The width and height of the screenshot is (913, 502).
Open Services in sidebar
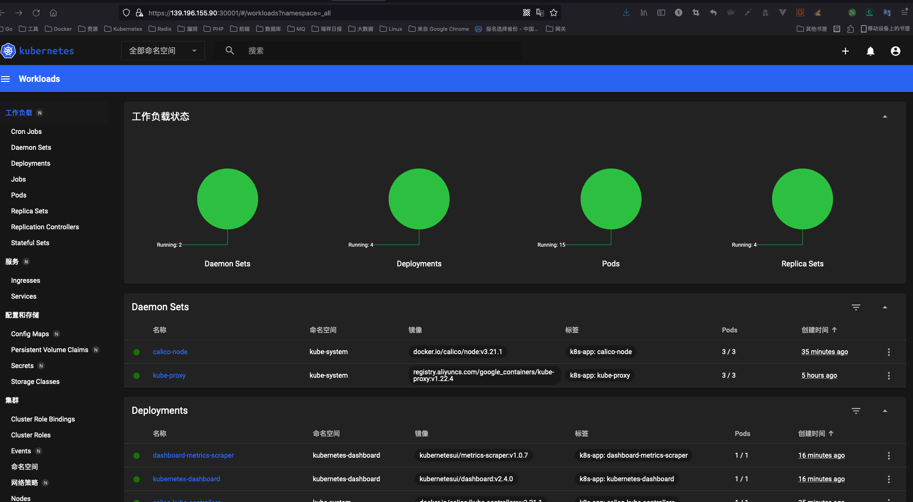pyautogui.click(x=24, y=296)
